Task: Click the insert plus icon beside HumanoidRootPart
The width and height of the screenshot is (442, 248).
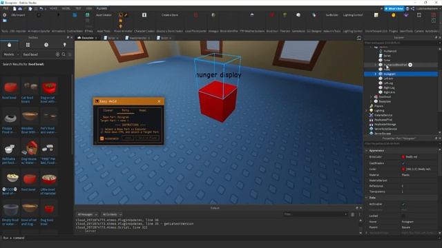Action: (x=410, y=65)
